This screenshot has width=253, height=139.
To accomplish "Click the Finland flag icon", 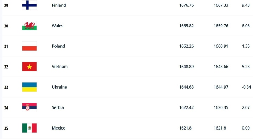I will [x=30, y=5].
